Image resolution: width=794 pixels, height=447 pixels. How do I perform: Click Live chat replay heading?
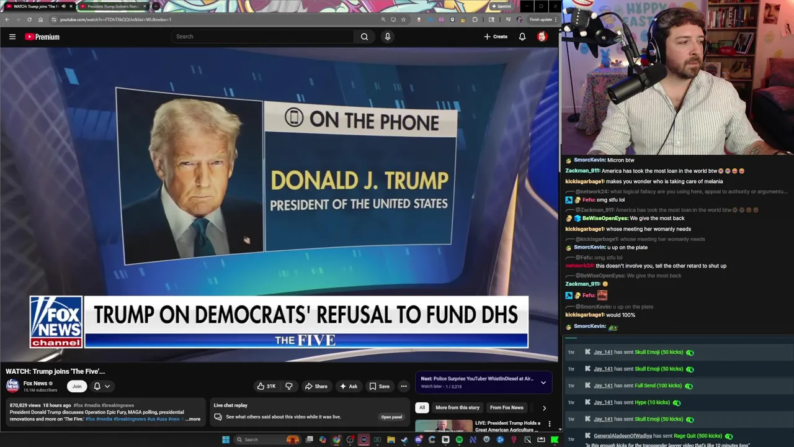point(230,405)
